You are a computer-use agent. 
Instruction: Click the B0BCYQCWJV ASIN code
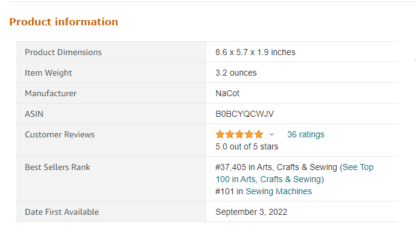pos(245,114)
